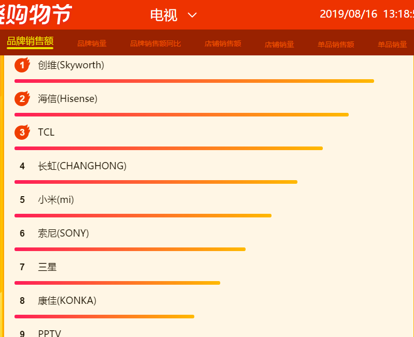
Task: Open the 电视 category selector label
Action: (164, 15)
